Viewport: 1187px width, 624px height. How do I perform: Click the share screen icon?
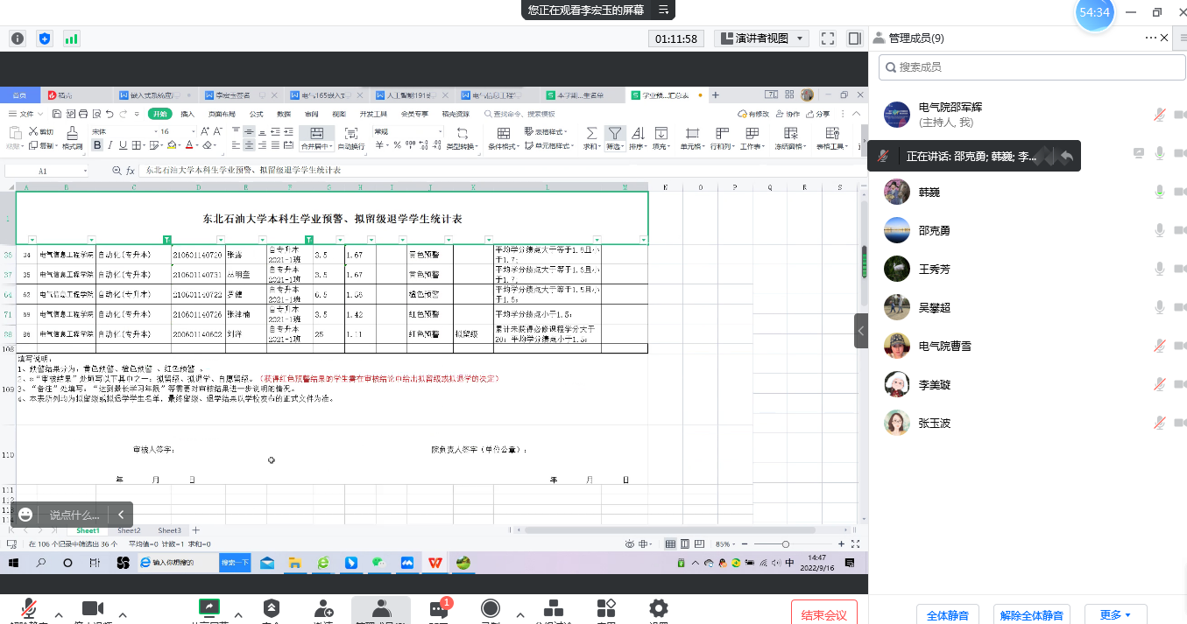(209, 607)
